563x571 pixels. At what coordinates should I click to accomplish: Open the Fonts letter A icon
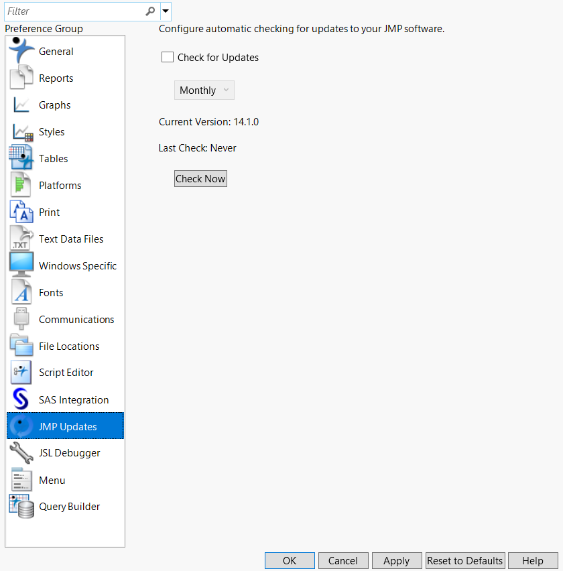click(21, 292)
